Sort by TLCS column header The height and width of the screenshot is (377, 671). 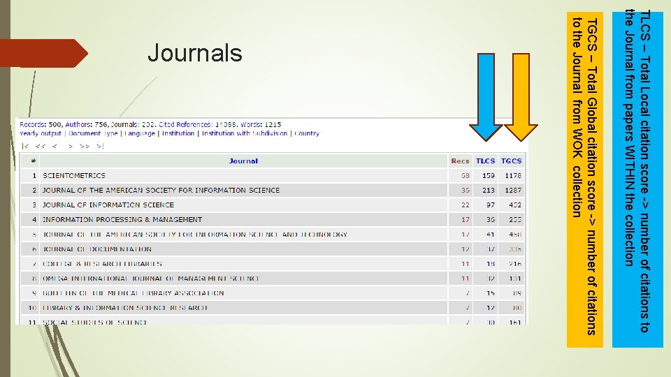[485, 161]
